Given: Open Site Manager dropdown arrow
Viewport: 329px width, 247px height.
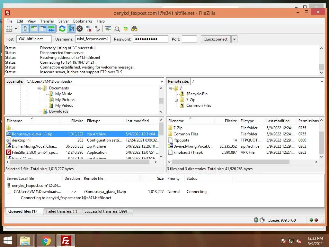Looking at the screenshot, I should coord(16,29).
